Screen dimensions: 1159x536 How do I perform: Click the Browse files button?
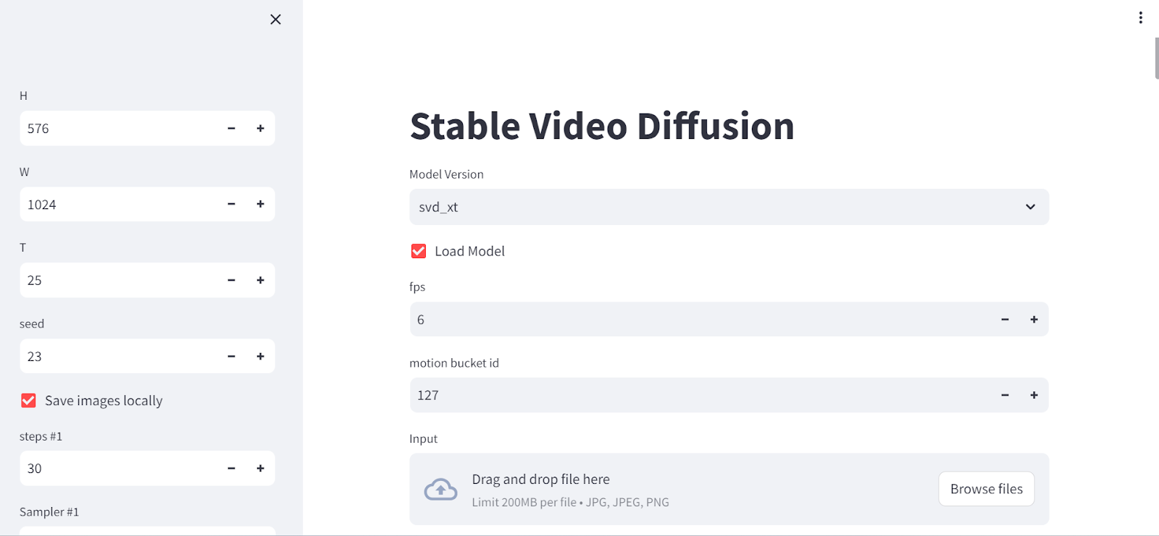coord(987,489)
